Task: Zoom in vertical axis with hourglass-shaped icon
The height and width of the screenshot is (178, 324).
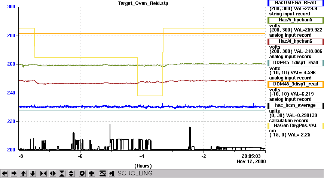Action: [x=62, y=173]
